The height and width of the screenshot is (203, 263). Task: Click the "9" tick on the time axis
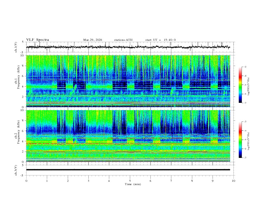[x=213, y=181]
